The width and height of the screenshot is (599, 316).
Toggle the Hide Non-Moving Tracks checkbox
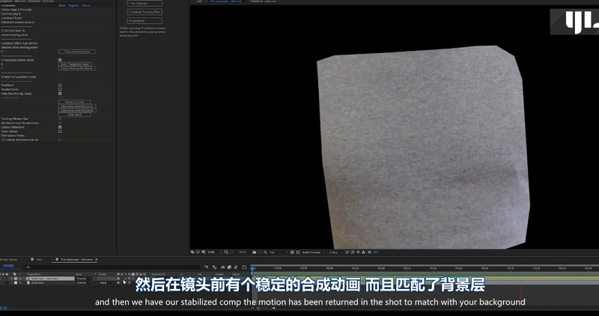[60, 93]
